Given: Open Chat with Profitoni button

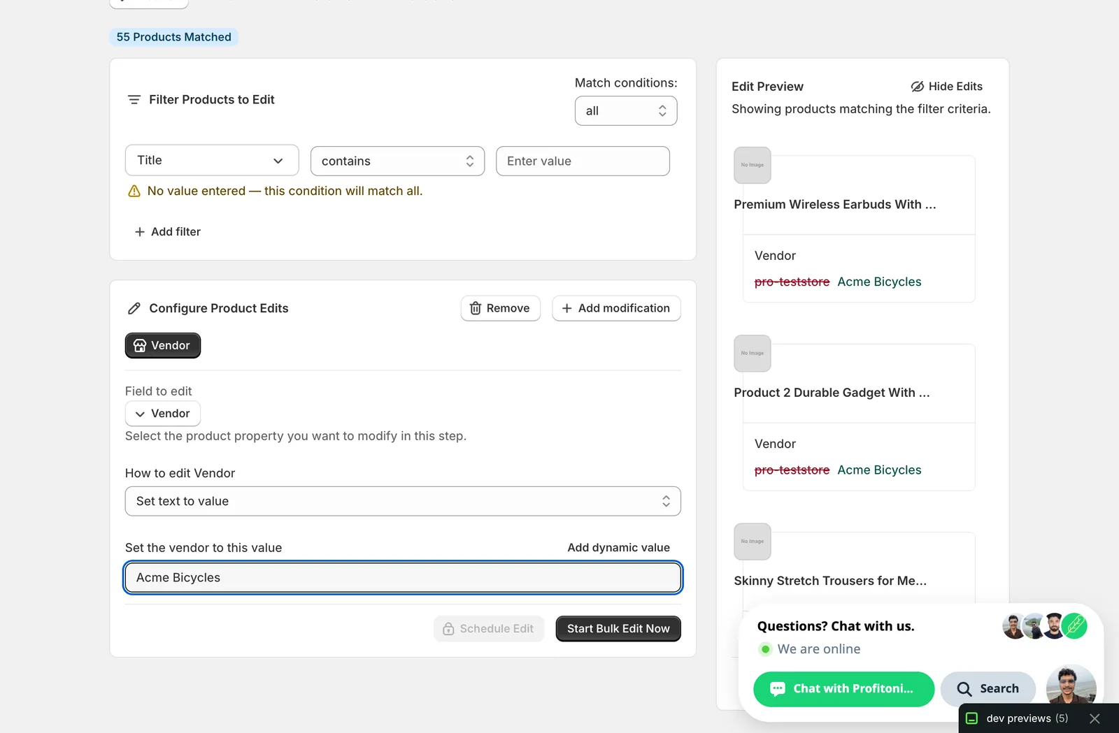Looking at the screenshot, I should point(843,689).
